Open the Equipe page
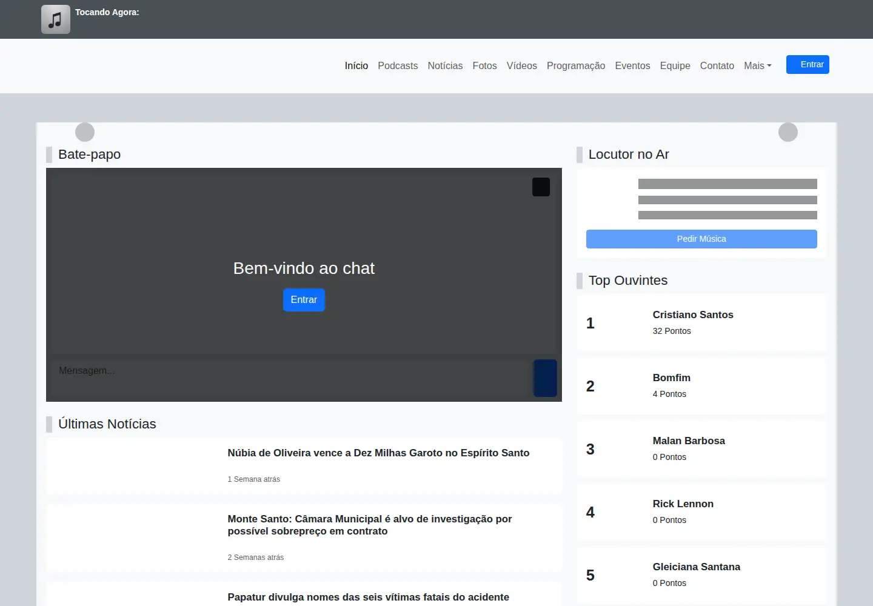This screenshot has width=873, height=606. click(675, 65)
